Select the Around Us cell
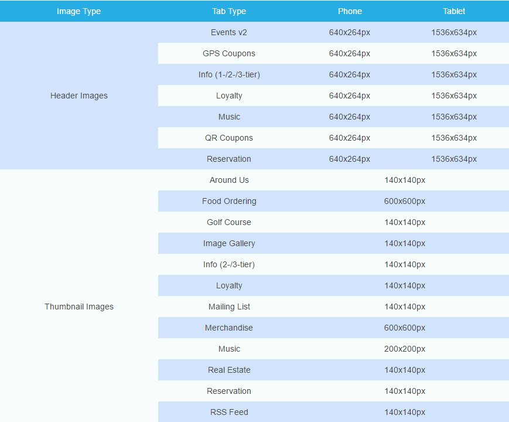Screen dimensions: 509x422 [x=229, y=180]
